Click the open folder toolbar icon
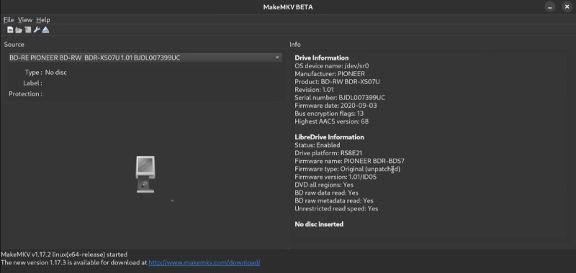The width and height of the screenshot is (576, 273). coord(19,30)
